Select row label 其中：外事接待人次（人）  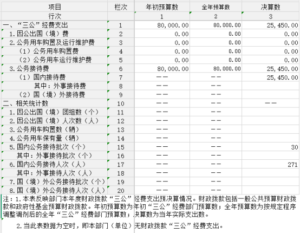click(55, 173)
